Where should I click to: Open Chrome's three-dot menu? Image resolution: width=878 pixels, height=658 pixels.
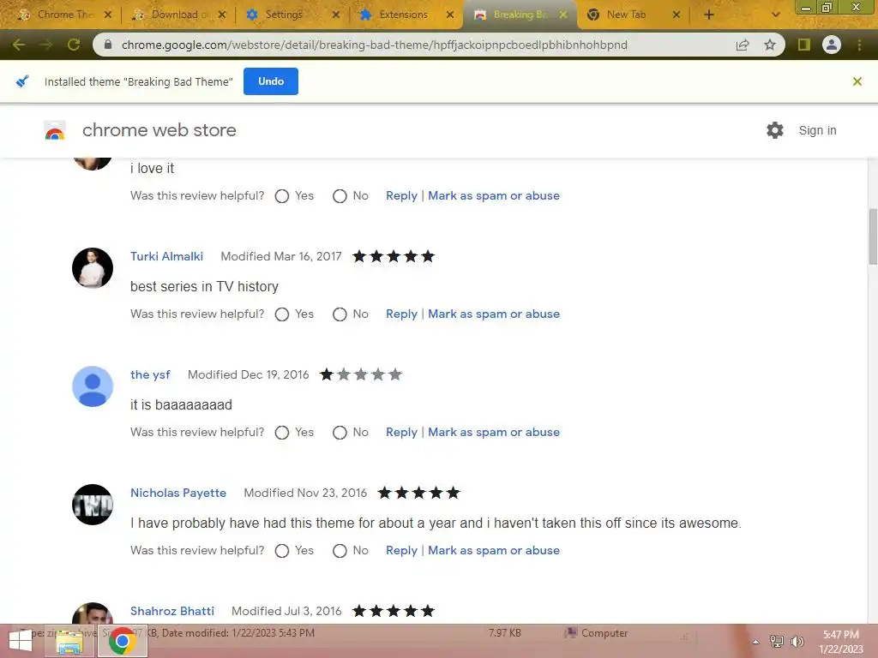859,45
